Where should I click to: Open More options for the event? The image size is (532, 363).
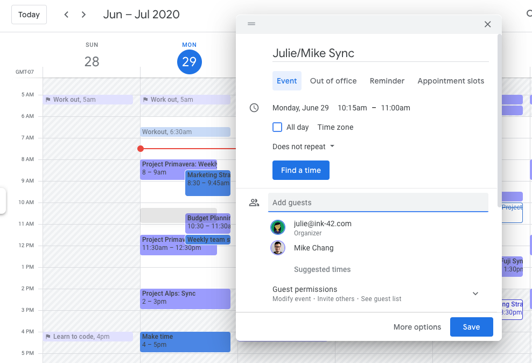(x=417, y=327)
